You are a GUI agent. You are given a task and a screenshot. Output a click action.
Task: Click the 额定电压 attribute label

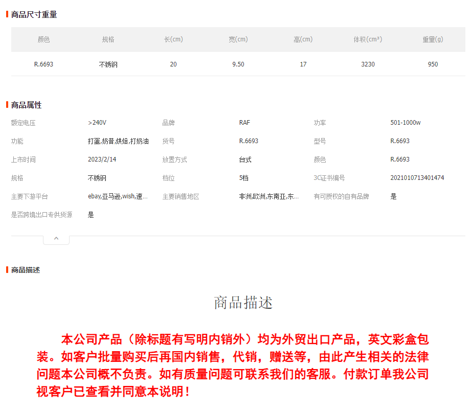[x=24, y=123]
